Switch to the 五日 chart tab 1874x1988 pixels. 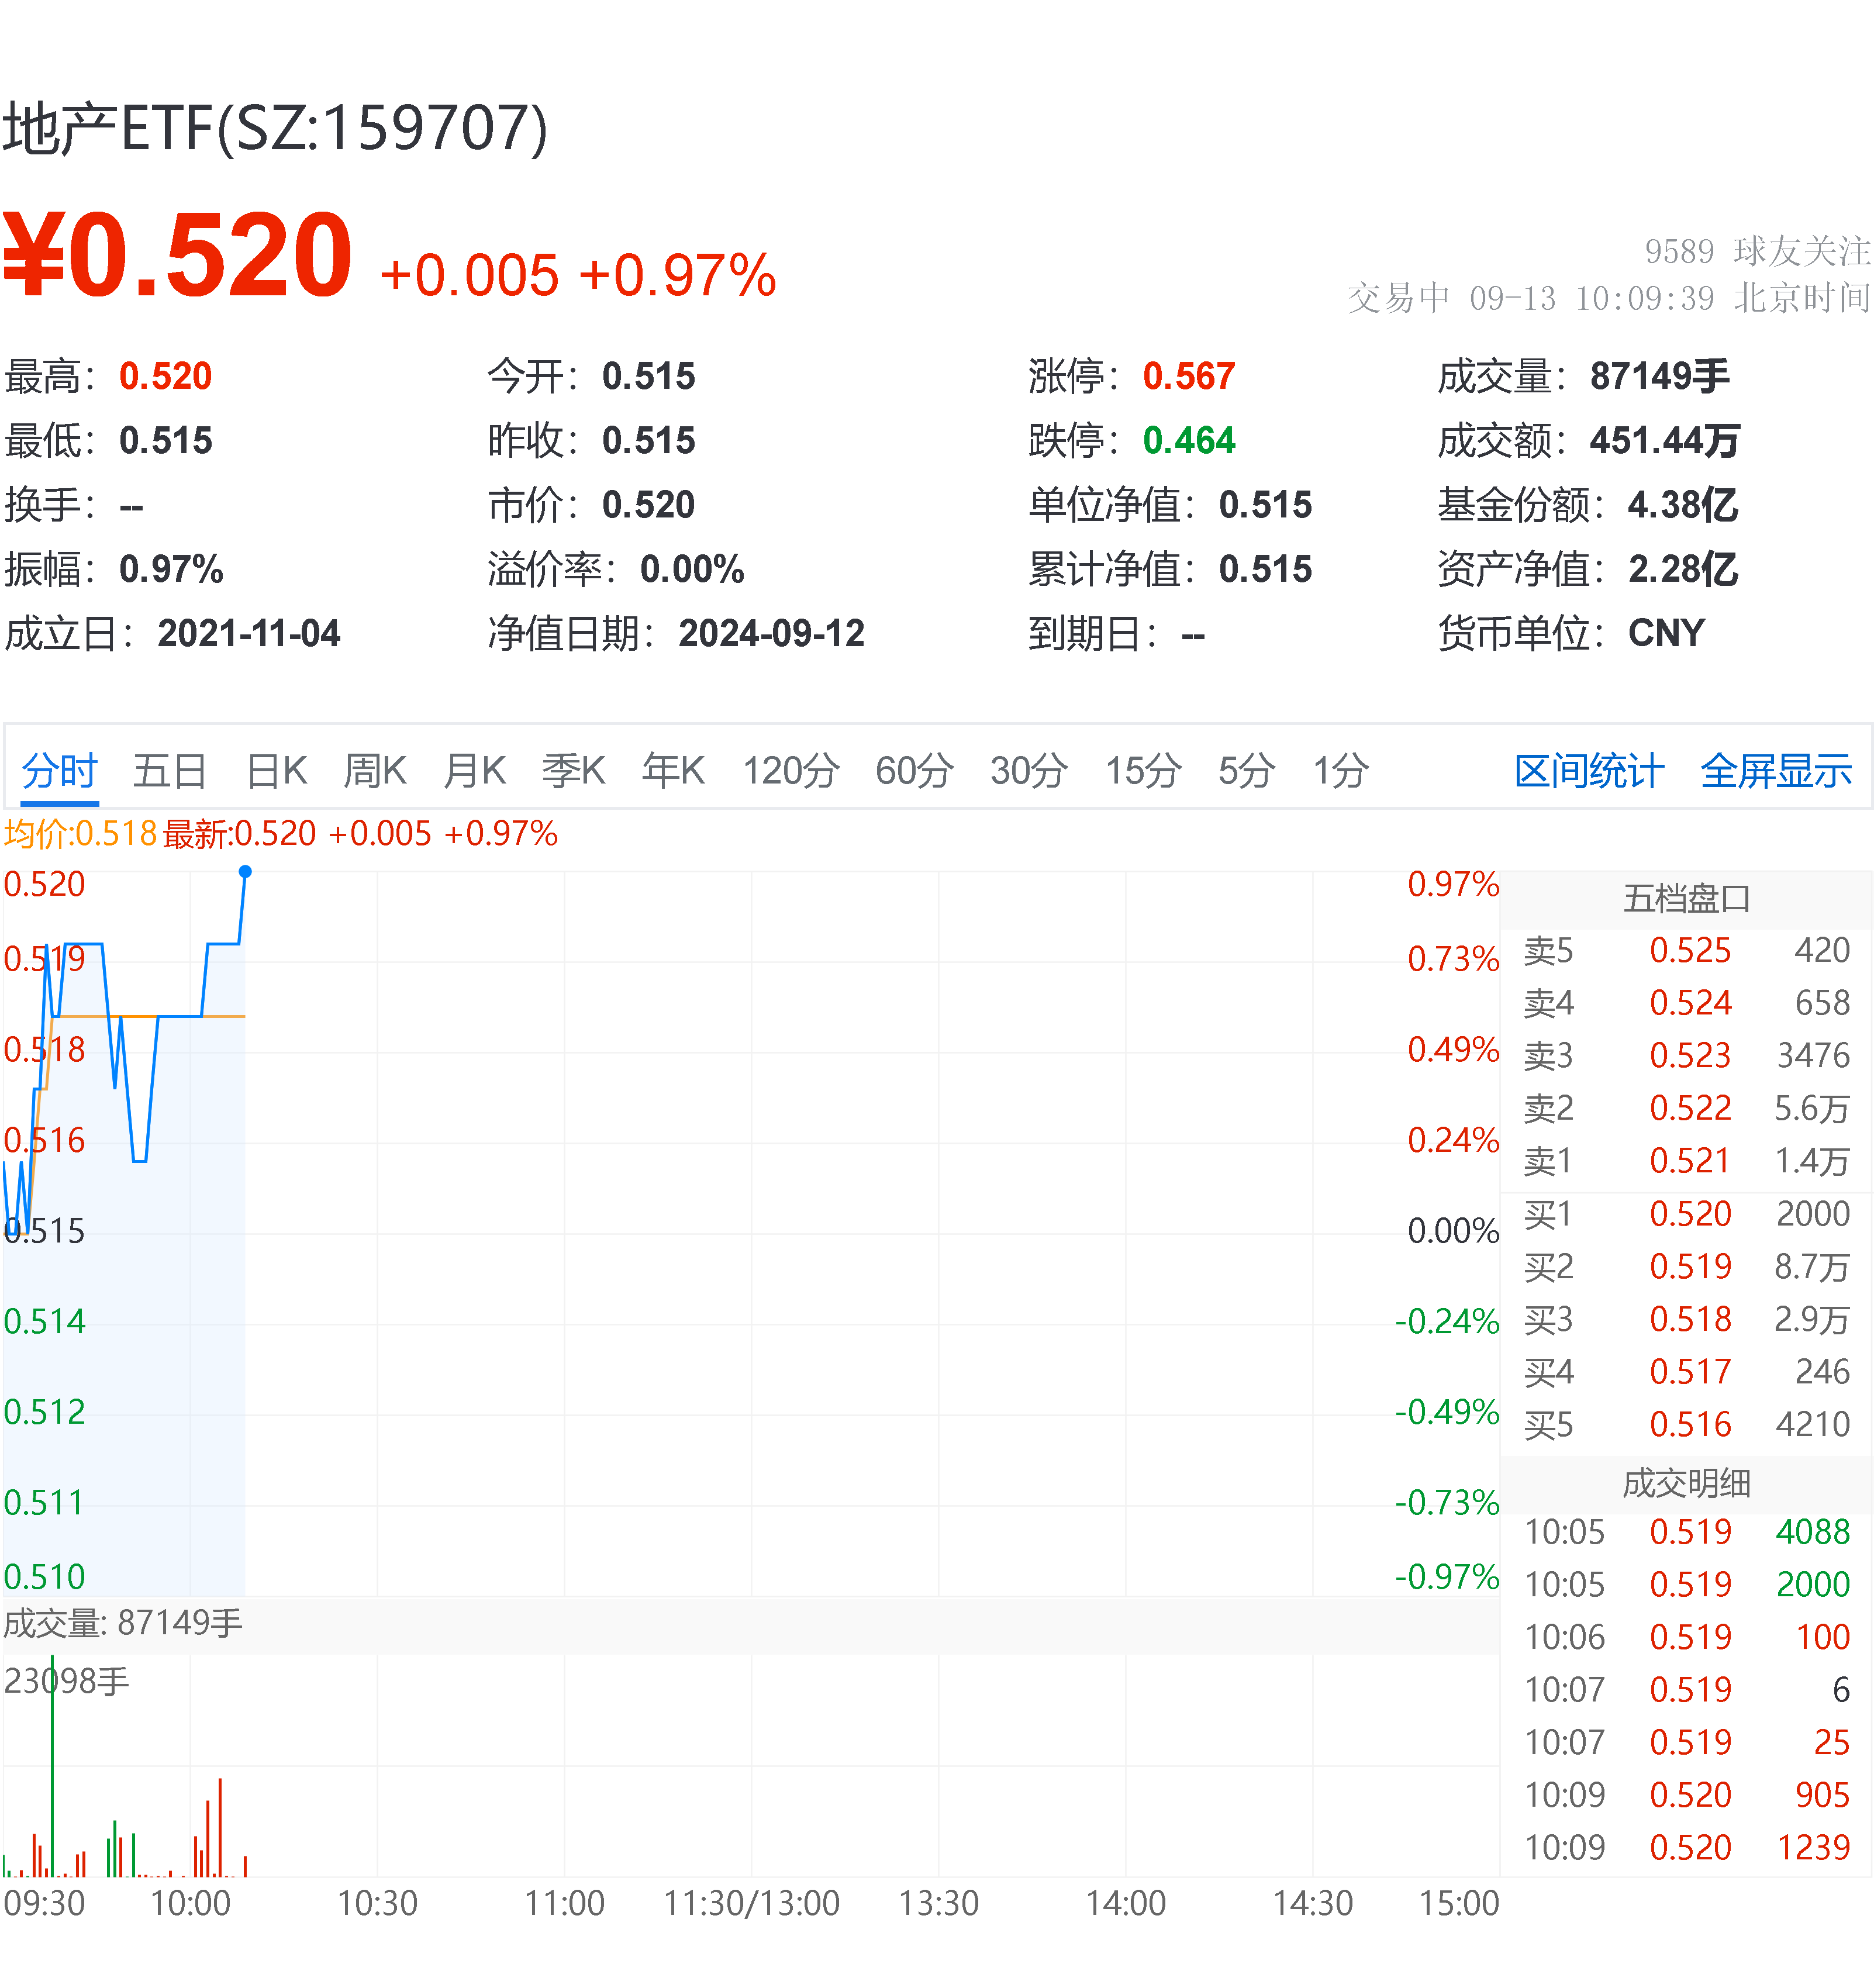[x=170, y=770]
